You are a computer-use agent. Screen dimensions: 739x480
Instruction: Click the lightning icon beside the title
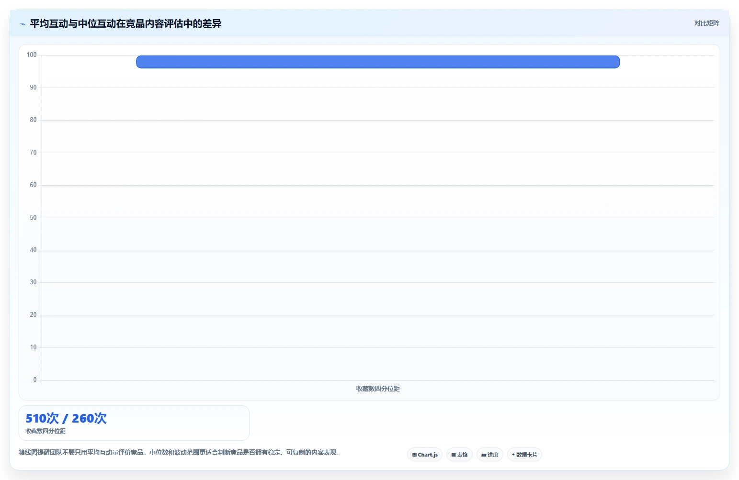(x=23, y=24)
